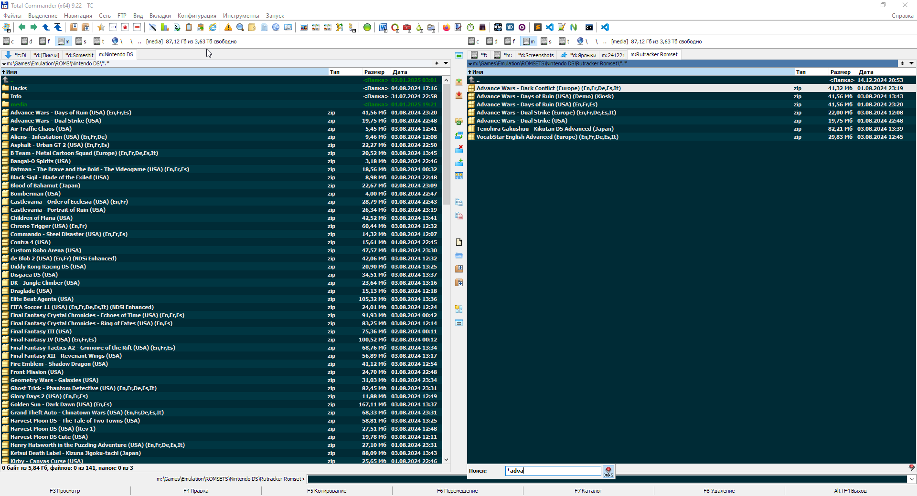This screenshot has height=496, width=917.
Task: Click the delete folder icon with red X
Action: click(x=459, y=149)
